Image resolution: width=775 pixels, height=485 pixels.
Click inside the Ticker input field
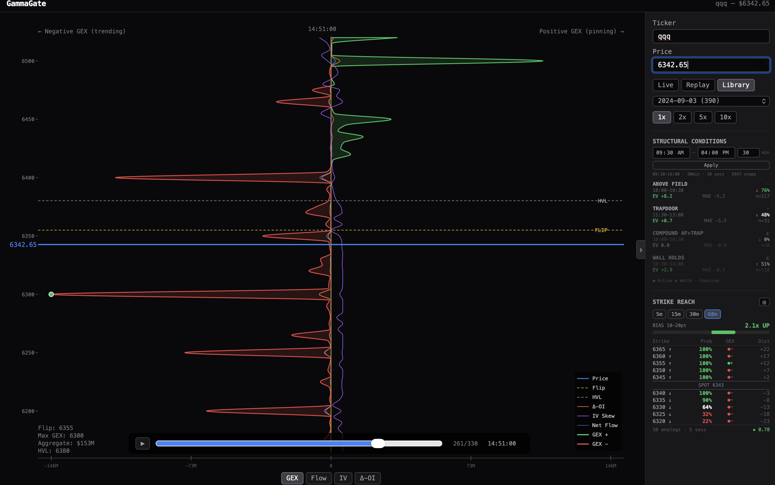click(711, 36)
